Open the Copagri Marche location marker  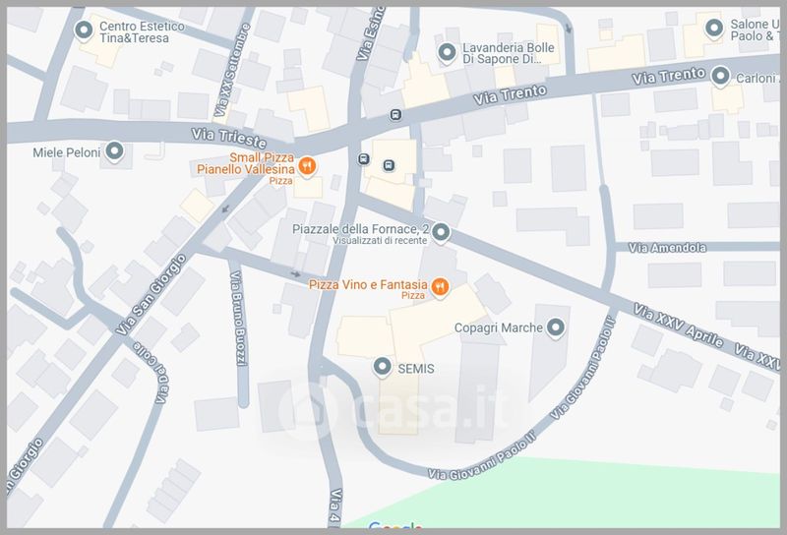[x=555, y=327]
